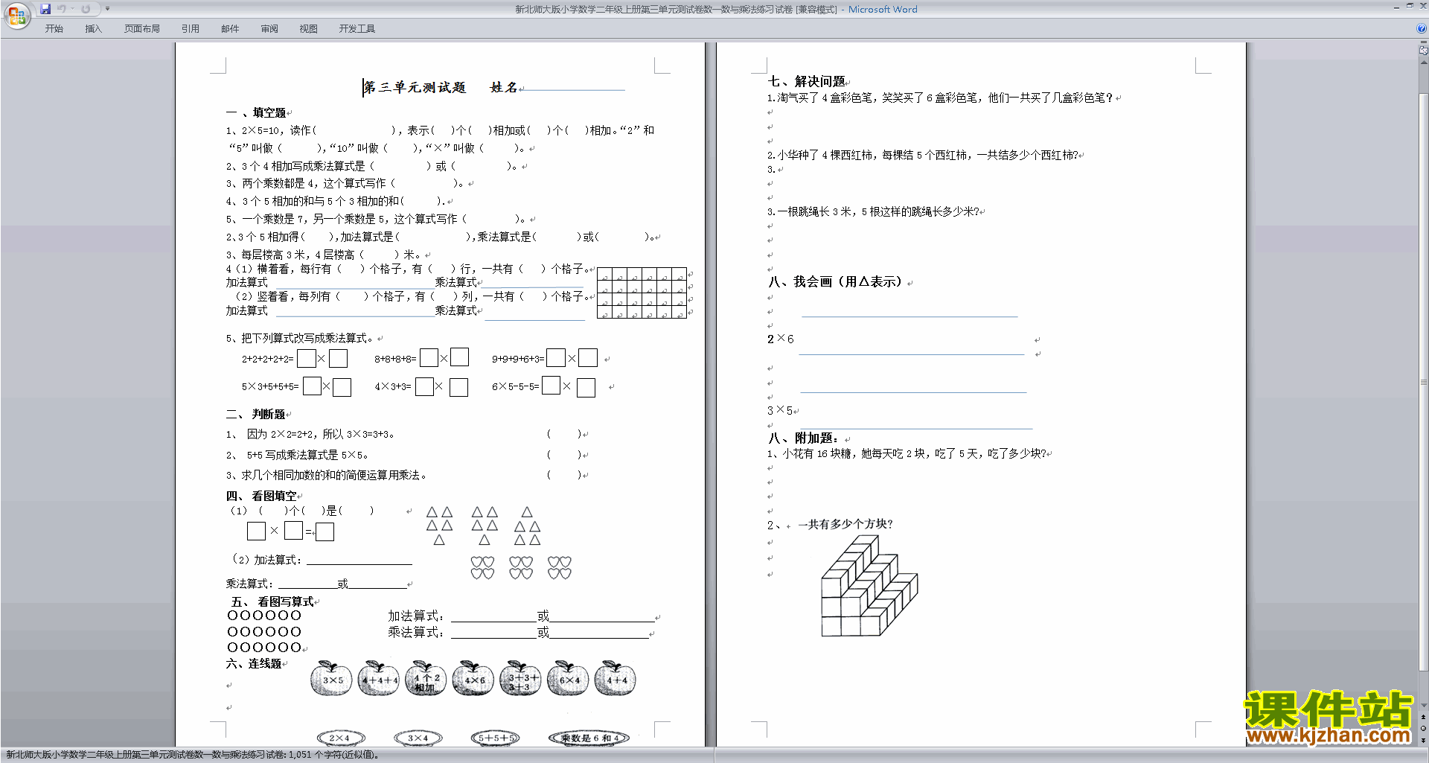Toggle the ruler view icon
Image resolution: width=1429 pixels, height=763 pixels.
pos(1424,51)
